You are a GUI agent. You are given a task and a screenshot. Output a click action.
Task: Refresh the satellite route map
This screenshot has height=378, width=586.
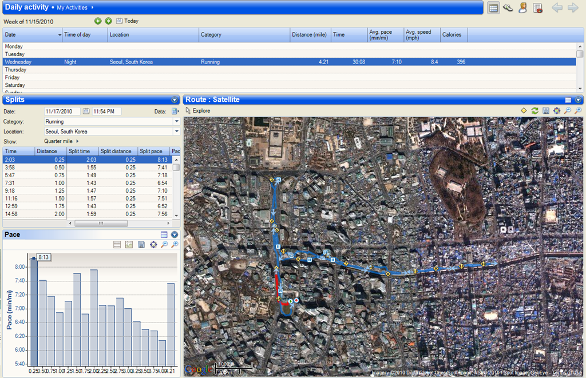pyautogui.click(x=535, y=110)
